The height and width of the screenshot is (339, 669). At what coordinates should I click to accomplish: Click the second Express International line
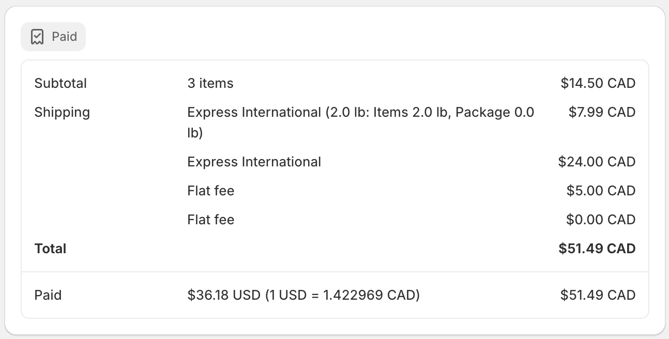[x=254, y=162]
